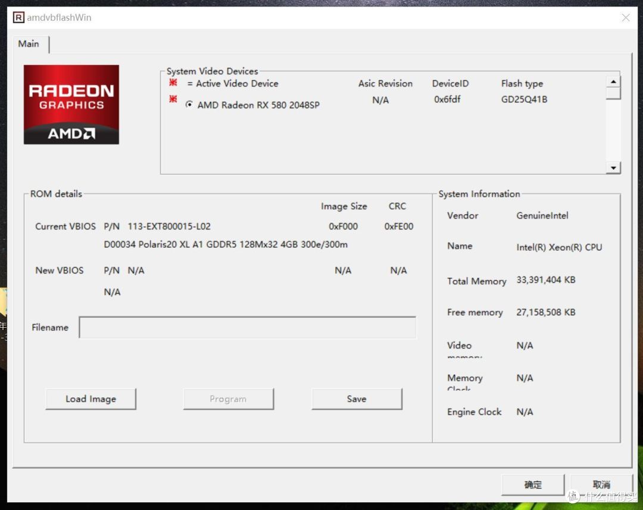
Task: Click the CRC value 0xFE00
Action: coord(398,226)
